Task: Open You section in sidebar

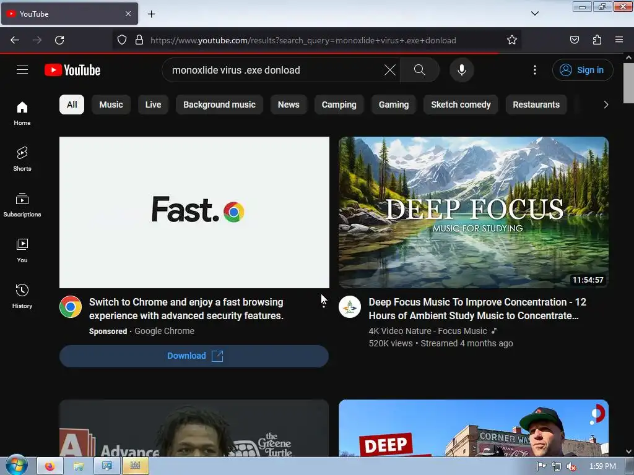Action: tap(22, 251)
